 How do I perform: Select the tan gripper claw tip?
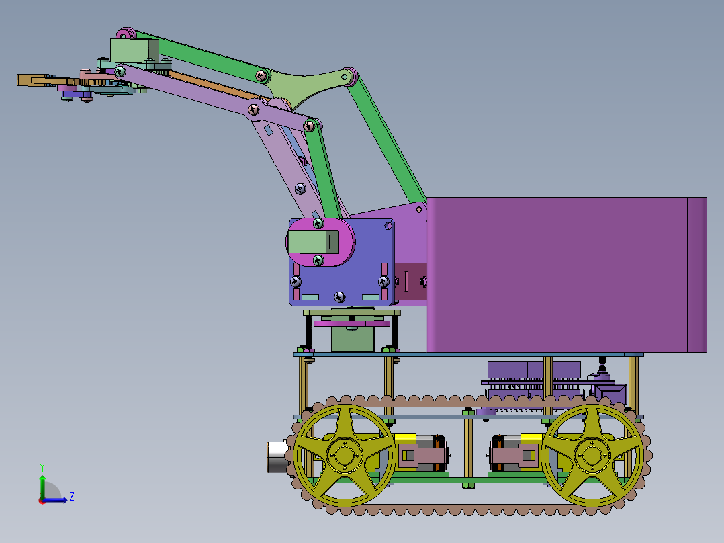pyautogui.click(x=36, y=80)
